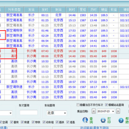Toggle the 准高 train filter checkbox
The height and width of the screenshot is (129, 129).
click(x=68, y=122)
